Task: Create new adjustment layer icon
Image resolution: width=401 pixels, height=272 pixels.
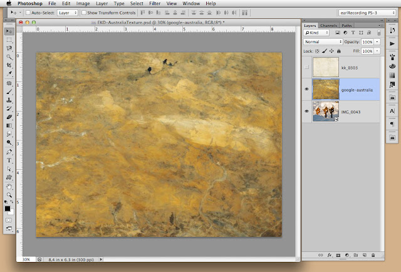Action: pyautogui.click(x=347, y=255)
